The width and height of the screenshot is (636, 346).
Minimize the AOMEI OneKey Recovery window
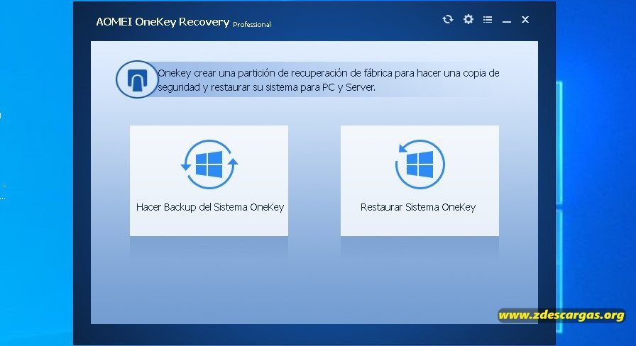507,20
